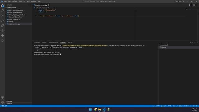Open the Source Control view
Screen dimensions: 199x112
(x=2, y=16)
